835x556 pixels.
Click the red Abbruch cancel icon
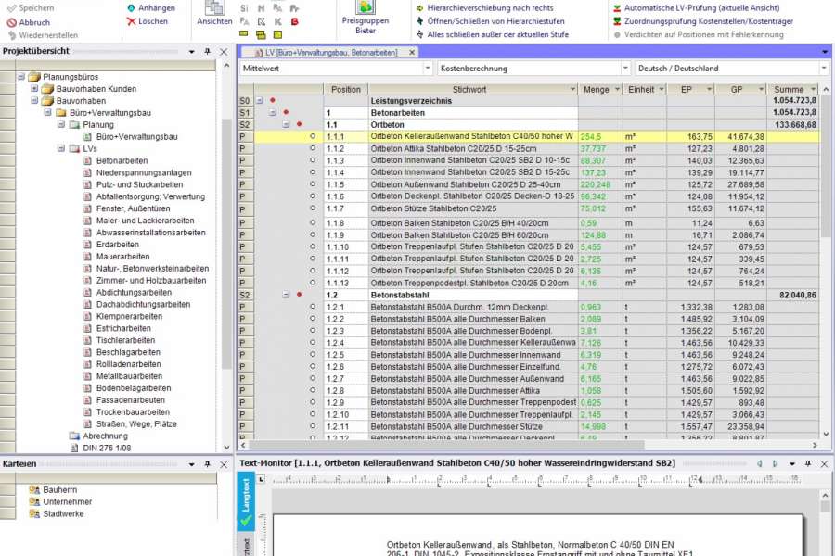pyautogui.click(x=12, y=22)
